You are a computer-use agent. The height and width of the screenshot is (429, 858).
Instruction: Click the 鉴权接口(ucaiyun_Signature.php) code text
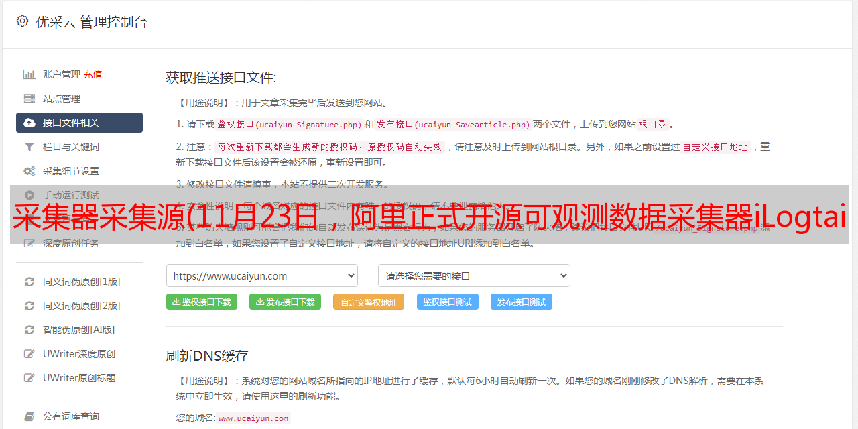tap(289, 124)
